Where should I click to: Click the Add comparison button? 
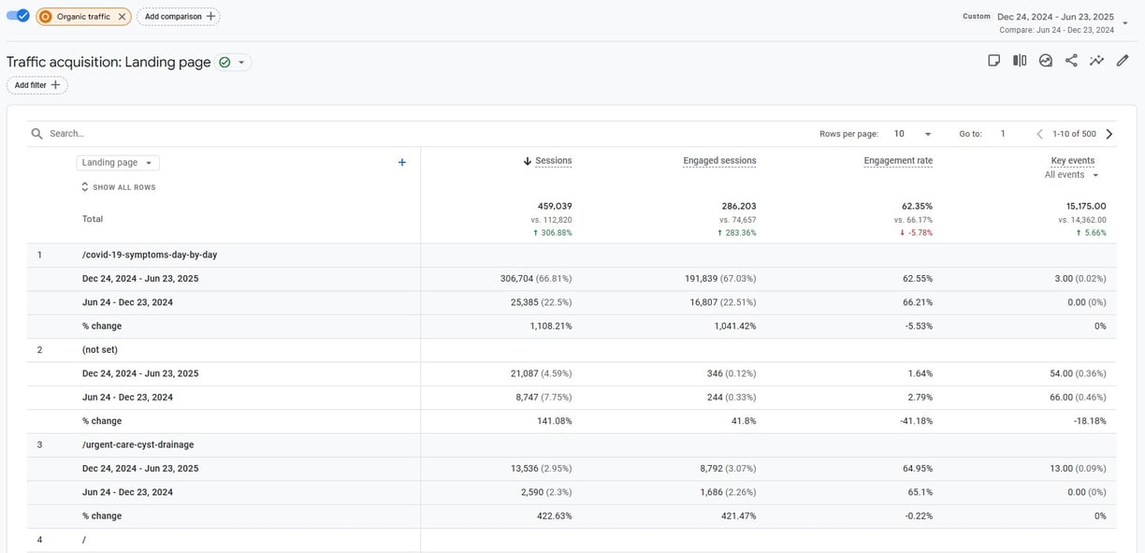click(x=178, y=17)
